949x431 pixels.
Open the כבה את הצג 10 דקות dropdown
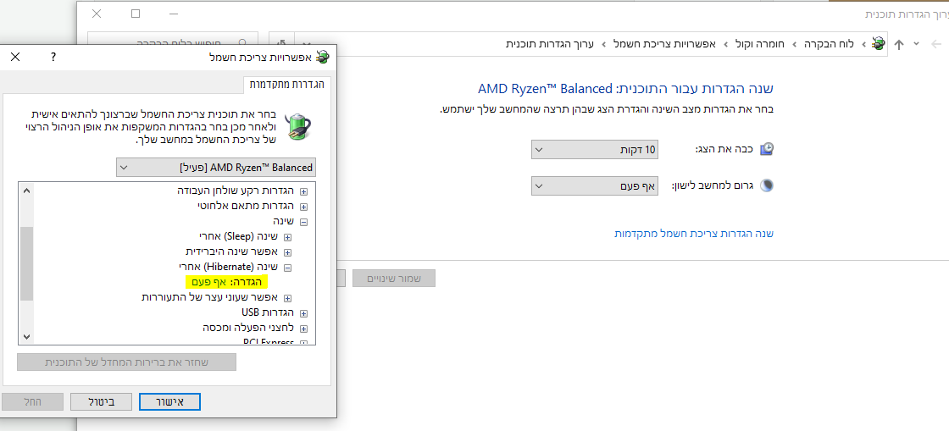click(595, 150)
